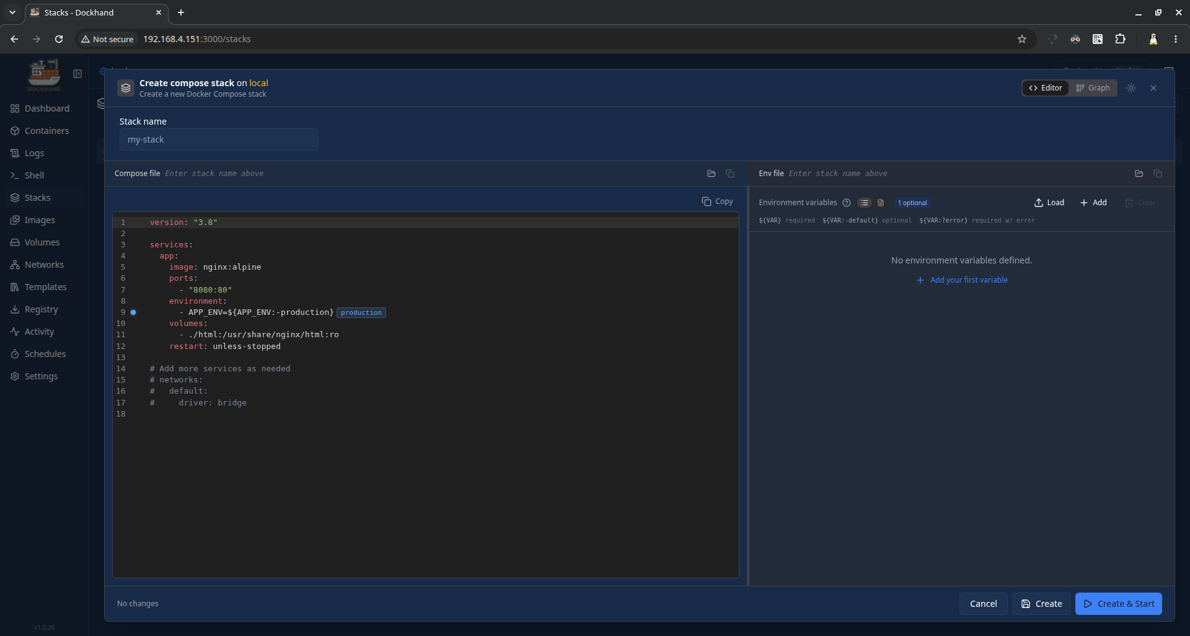
Task: Open browser extensions puzzle icon
Action: pos(1121,39)
